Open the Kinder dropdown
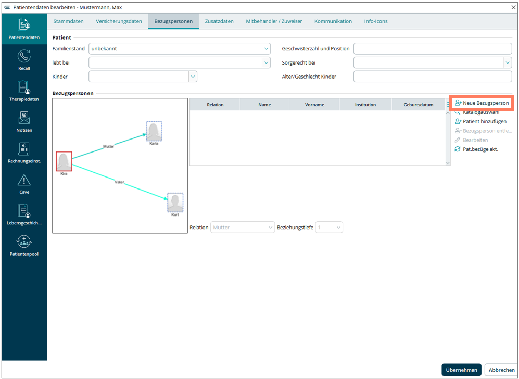The image size is (519, 379). coord(193,77)
